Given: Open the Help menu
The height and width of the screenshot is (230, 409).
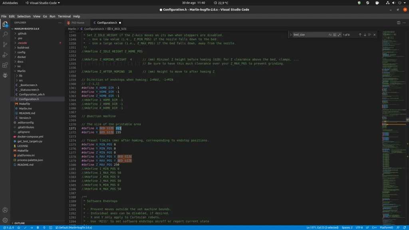Looking at the screenshot, I should click(x=76, y=16).
